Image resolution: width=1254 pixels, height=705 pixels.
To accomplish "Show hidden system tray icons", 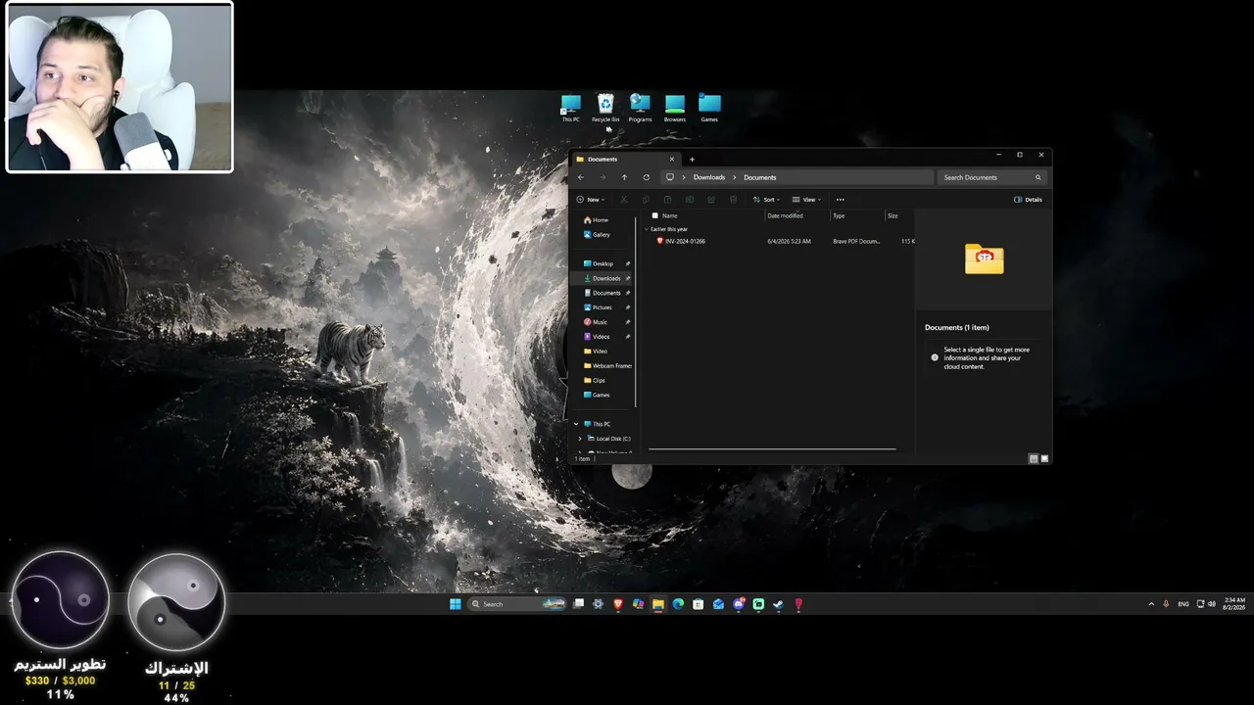I will point(1151,604).
